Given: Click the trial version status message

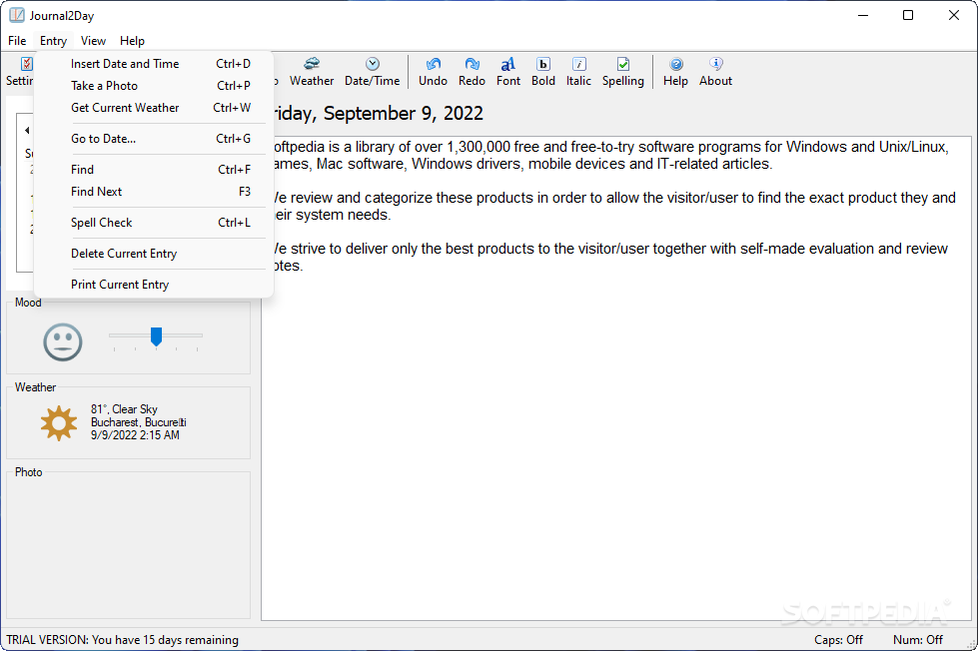Looking at the screenshot, I should coord(122,640).
